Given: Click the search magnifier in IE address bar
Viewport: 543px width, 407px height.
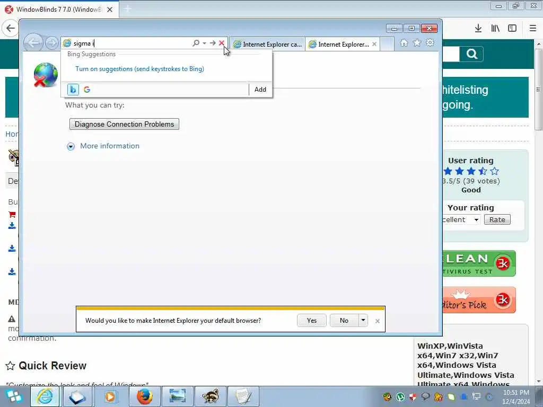Looking at the screenshot, I should [x=196, y=43].
